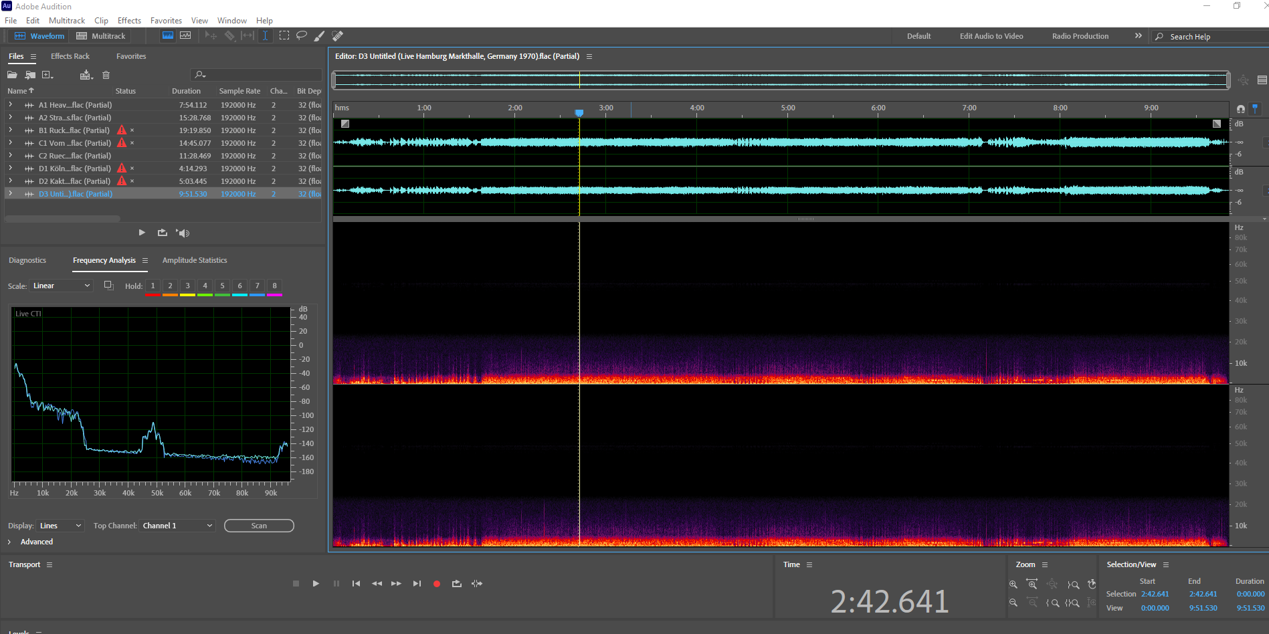Click the Open File folder icon
The width and height of the screenshot is (1269, 634).
pos(12,75)
